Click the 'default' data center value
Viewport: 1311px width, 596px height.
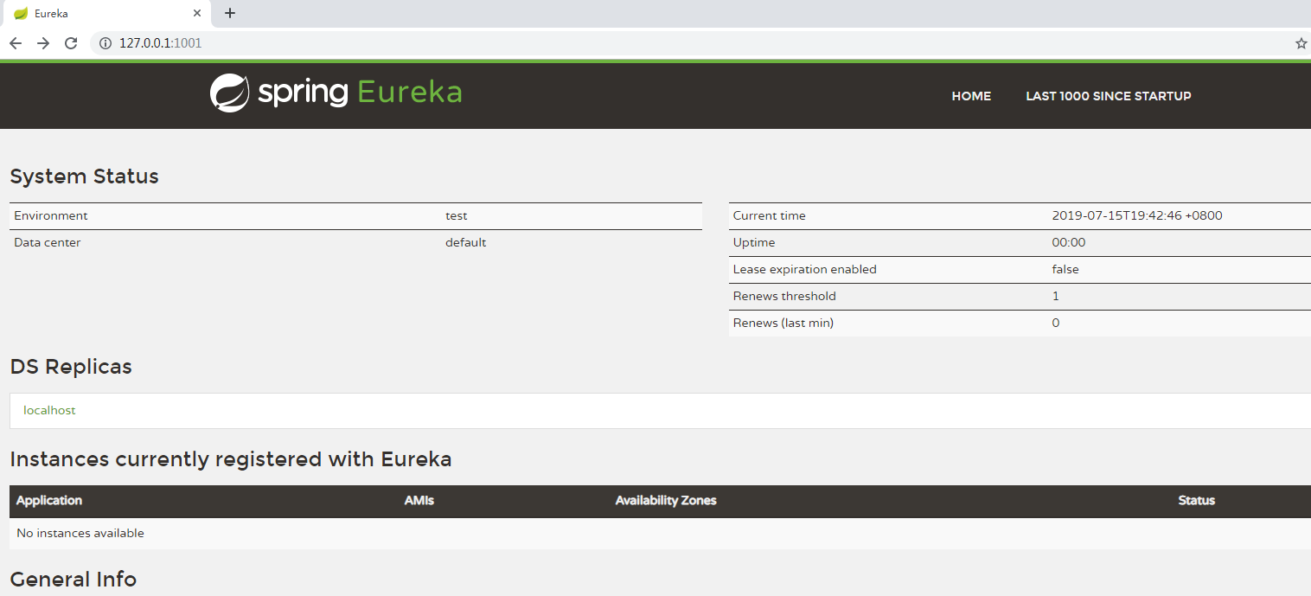tap(466, 242)
